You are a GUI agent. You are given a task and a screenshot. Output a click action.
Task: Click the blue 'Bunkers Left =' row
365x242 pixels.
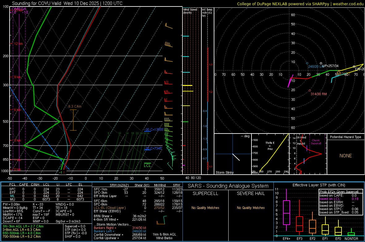pyautogui.click(x=120, y=231)
